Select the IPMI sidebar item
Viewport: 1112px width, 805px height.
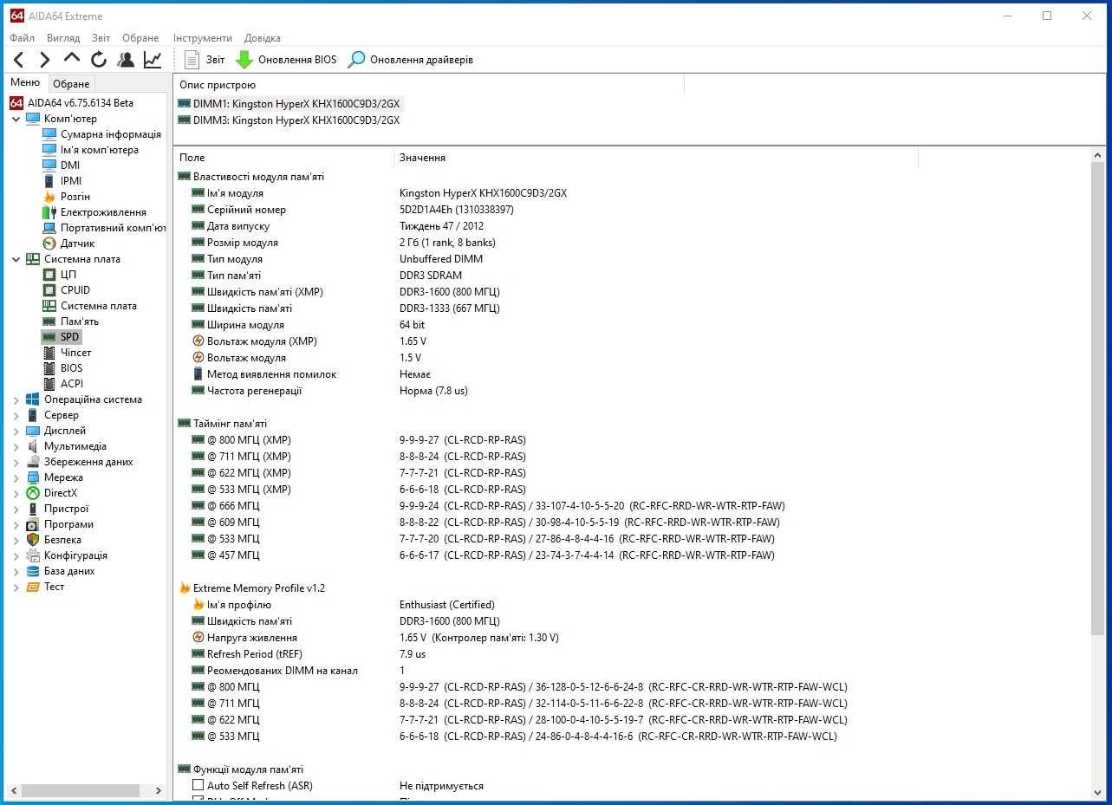tap(71, 181)
